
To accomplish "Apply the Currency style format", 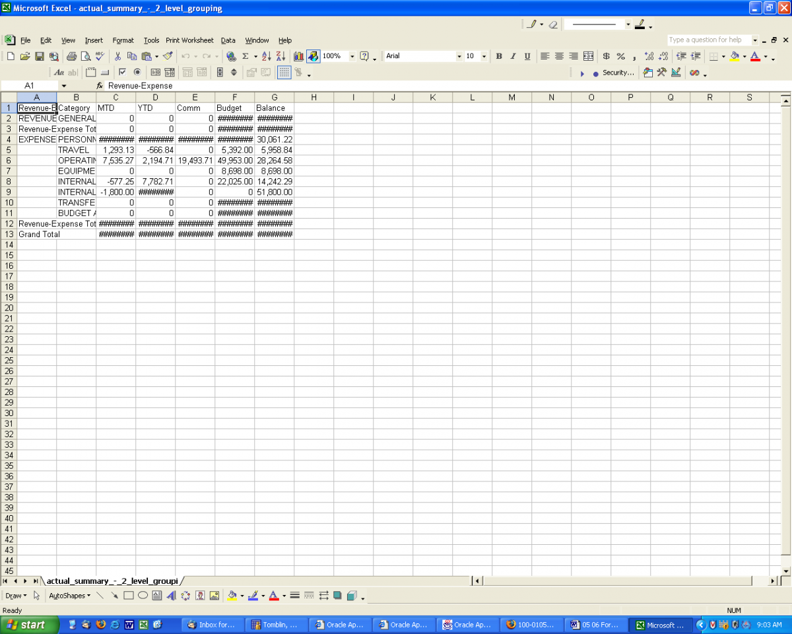I will pyautogui.click(x=607, y=56).
